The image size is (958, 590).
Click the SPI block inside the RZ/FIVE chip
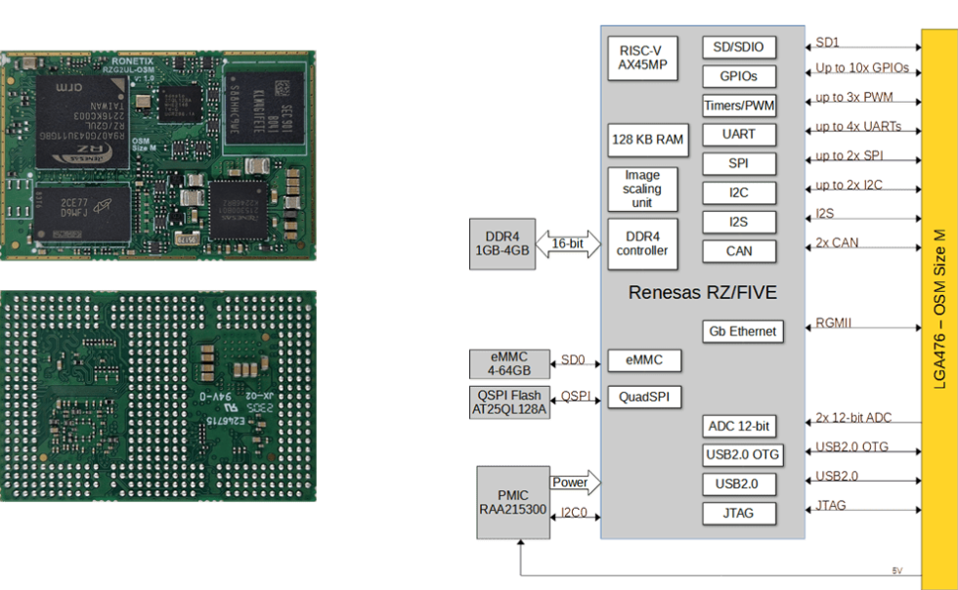(x=739, y=164)
